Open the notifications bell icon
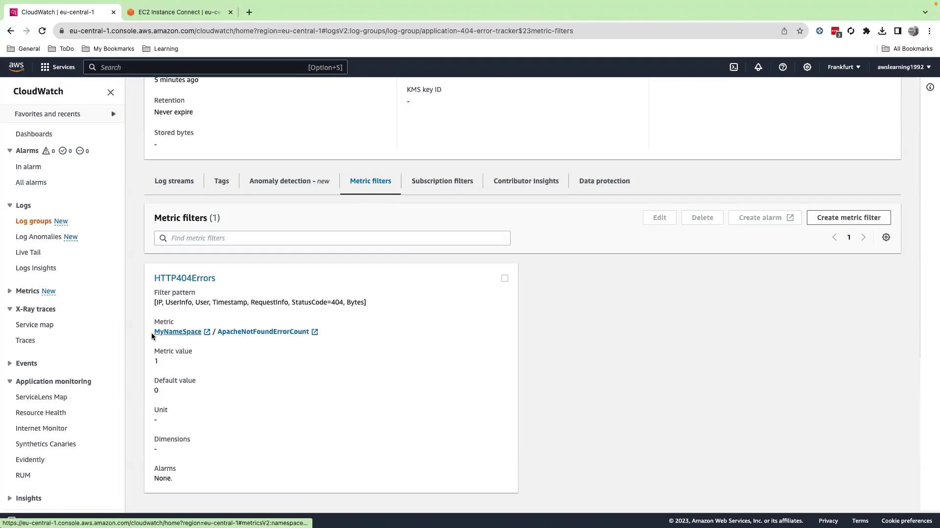 click(x=758, y=67)
